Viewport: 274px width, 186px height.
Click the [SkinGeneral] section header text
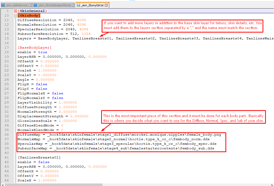point(32,11)
